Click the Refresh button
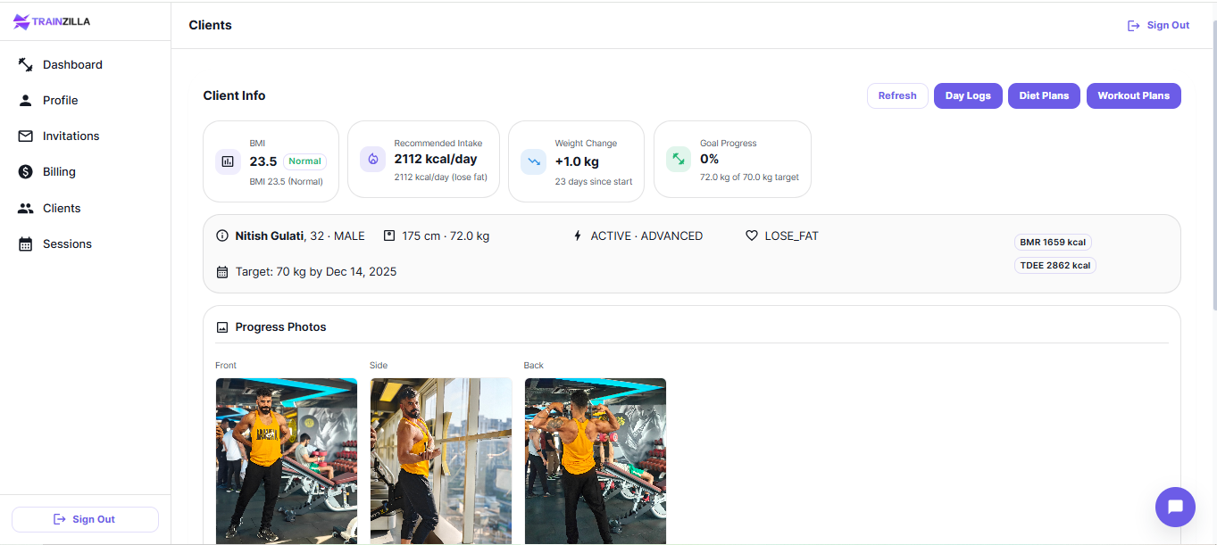The width and height of the screenshot is (1217, 545). pos(897,95)
